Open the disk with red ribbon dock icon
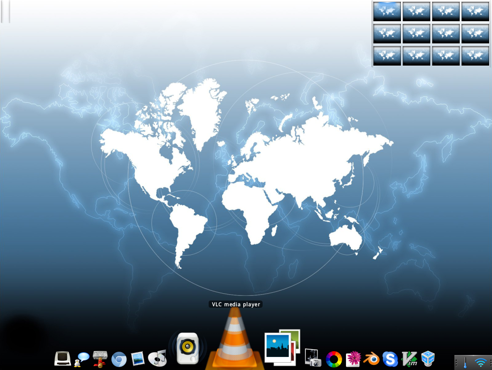This screenshot has height=370, width=492. (100, 359)
